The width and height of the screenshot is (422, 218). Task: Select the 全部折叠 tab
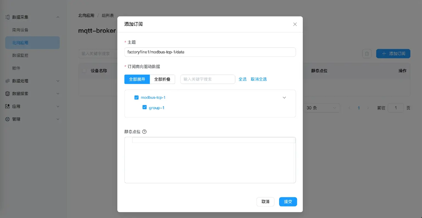pos(162,79)
